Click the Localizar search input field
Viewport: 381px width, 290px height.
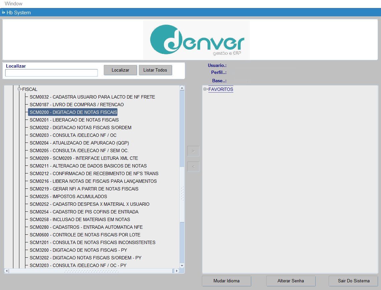click(x=51, y=73)
